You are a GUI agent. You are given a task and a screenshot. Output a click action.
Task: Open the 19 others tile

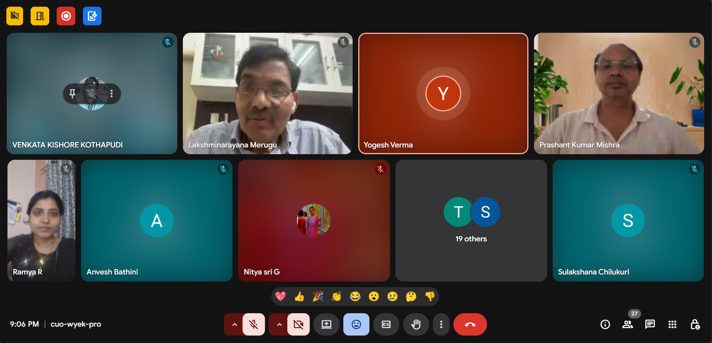click(x=471, y=220)
